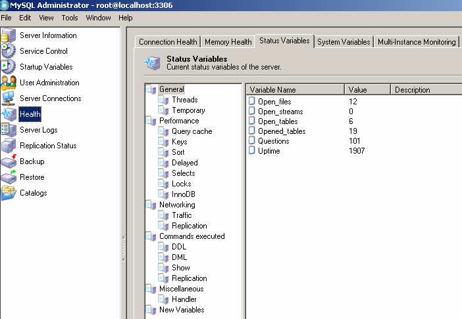
Task: Open the Edit menu
Action: point(25,18)
